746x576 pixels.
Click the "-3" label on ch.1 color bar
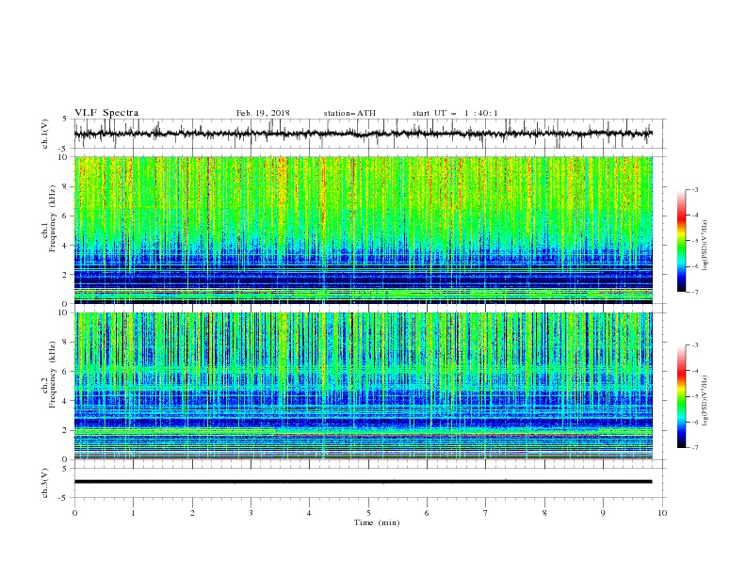[694, 189]
